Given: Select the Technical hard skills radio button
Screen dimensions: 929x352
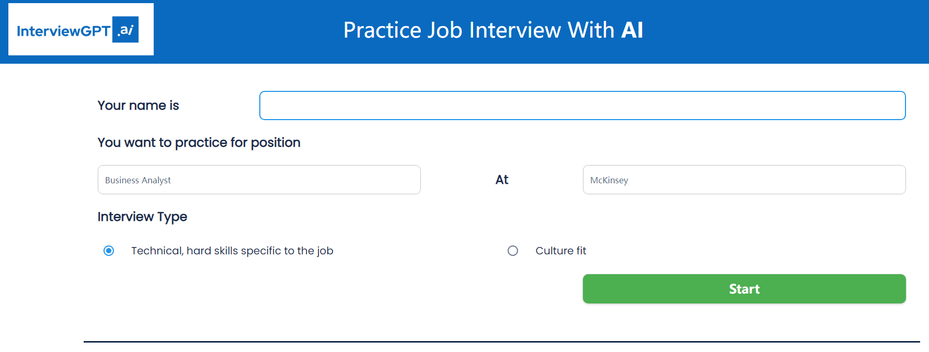Looking at the screenshot, I should point(109,251).
